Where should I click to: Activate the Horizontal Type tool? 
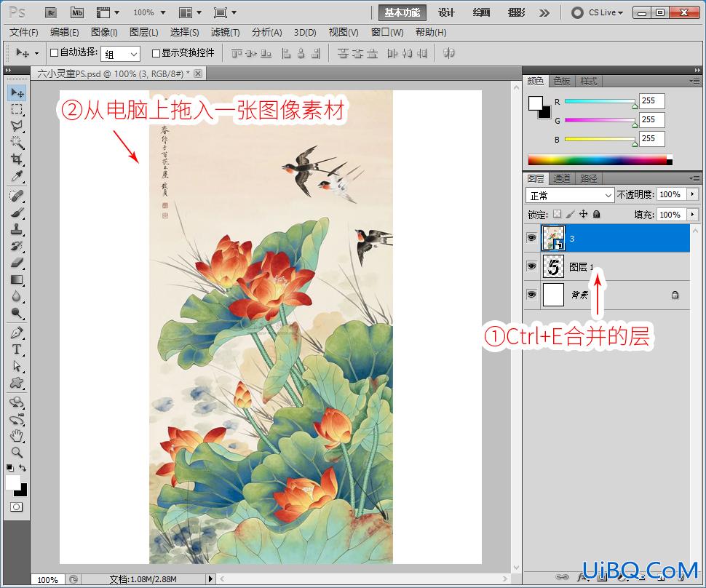17,349
